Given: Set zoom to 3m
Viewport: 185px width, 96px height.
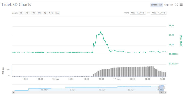Looking at the screenshot, I should click(x=39, y=13).
